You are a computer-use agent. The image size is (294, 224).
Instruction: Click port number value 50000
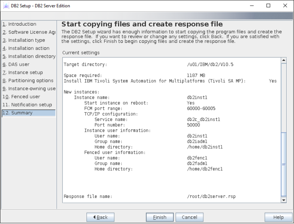[193, 125]
